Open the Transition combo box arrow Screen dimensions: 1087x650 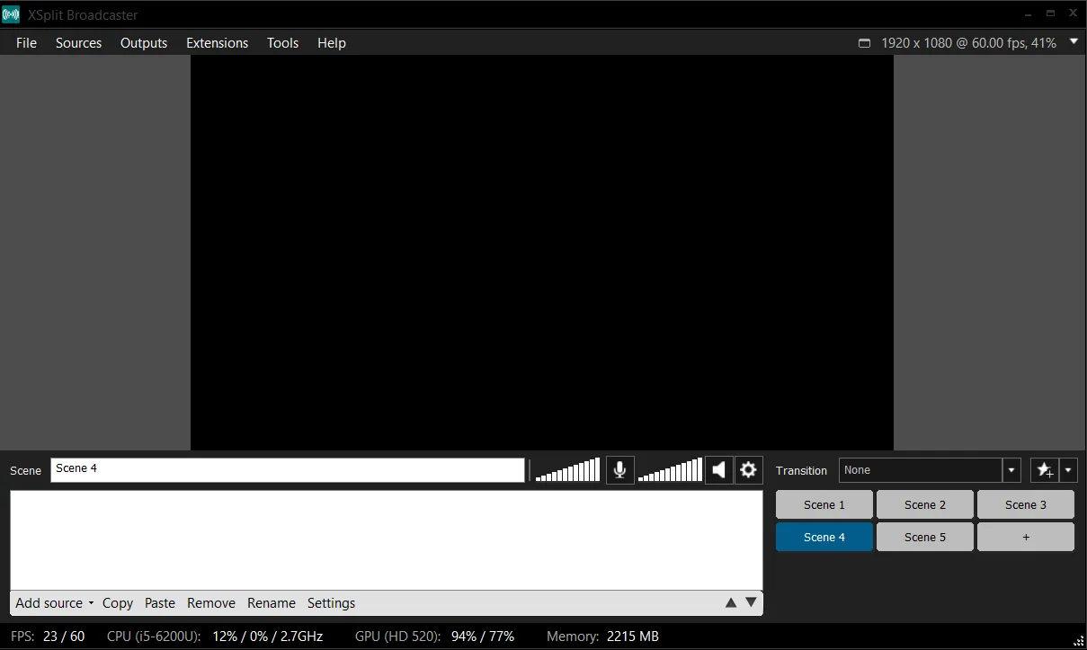1011,470
